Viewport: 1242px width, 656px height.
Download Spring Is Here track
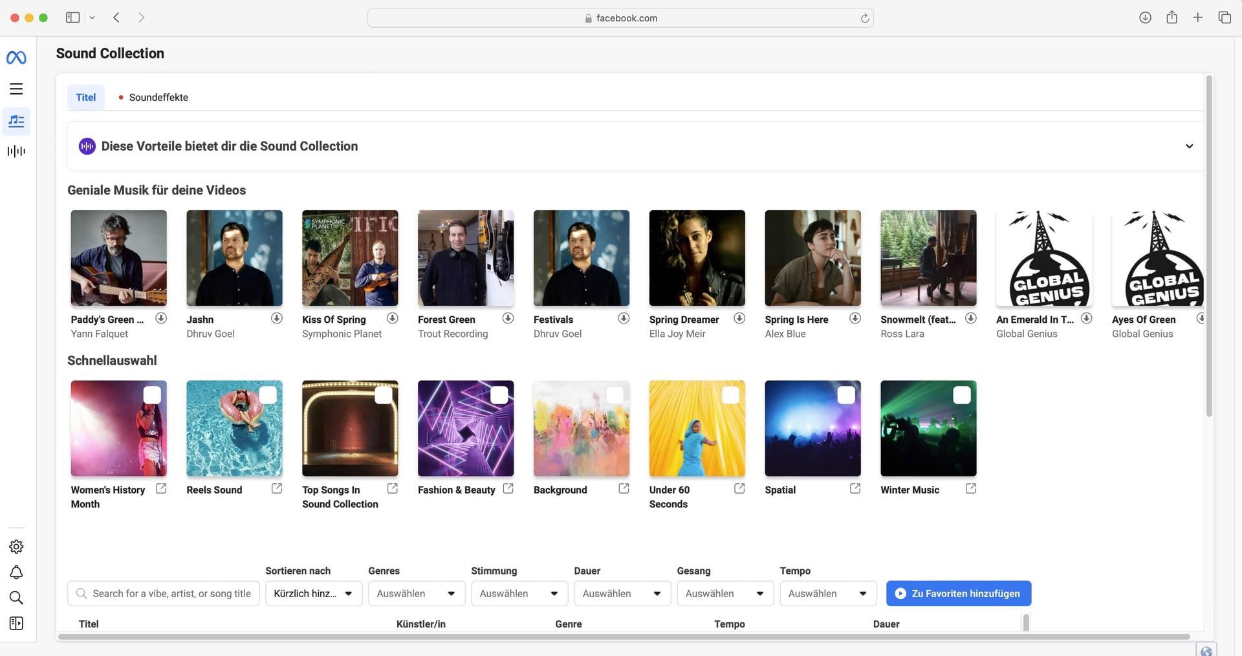[855, 318]
